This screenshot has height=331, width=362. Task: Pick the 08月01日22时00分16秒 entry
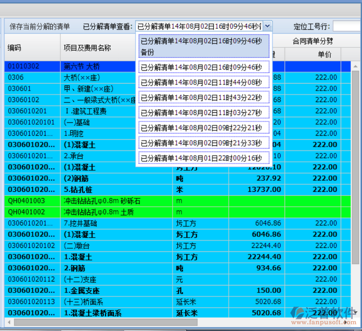click(204, 158)
